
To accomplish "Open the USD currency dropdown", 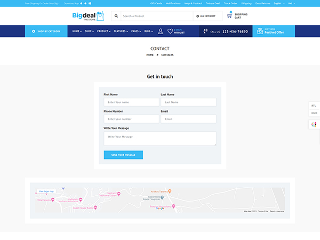I will click(291, 3).
